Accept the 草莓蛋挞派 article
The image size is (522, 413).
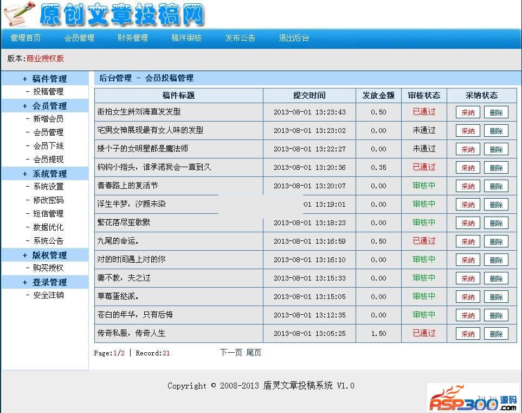click(x=468, y=297)
